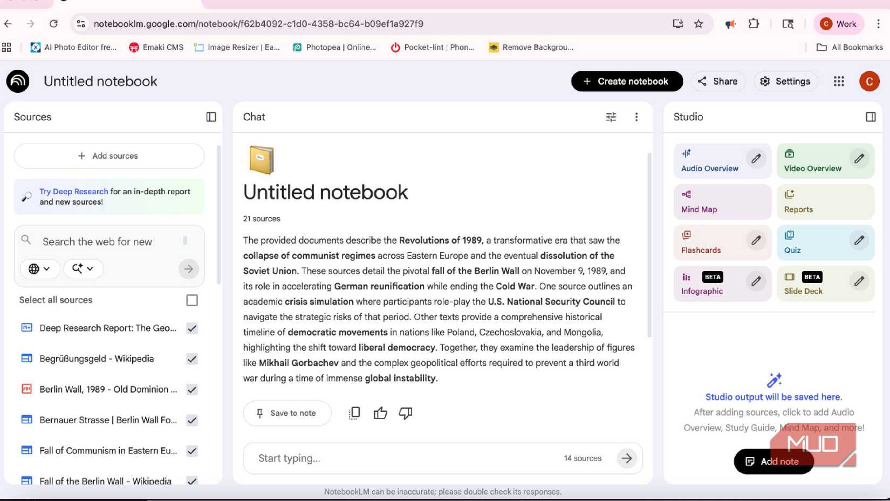Screen dimensions: 890x501
Task: Open the chat panel three-dot menu
Action: [x=636, y=117]
